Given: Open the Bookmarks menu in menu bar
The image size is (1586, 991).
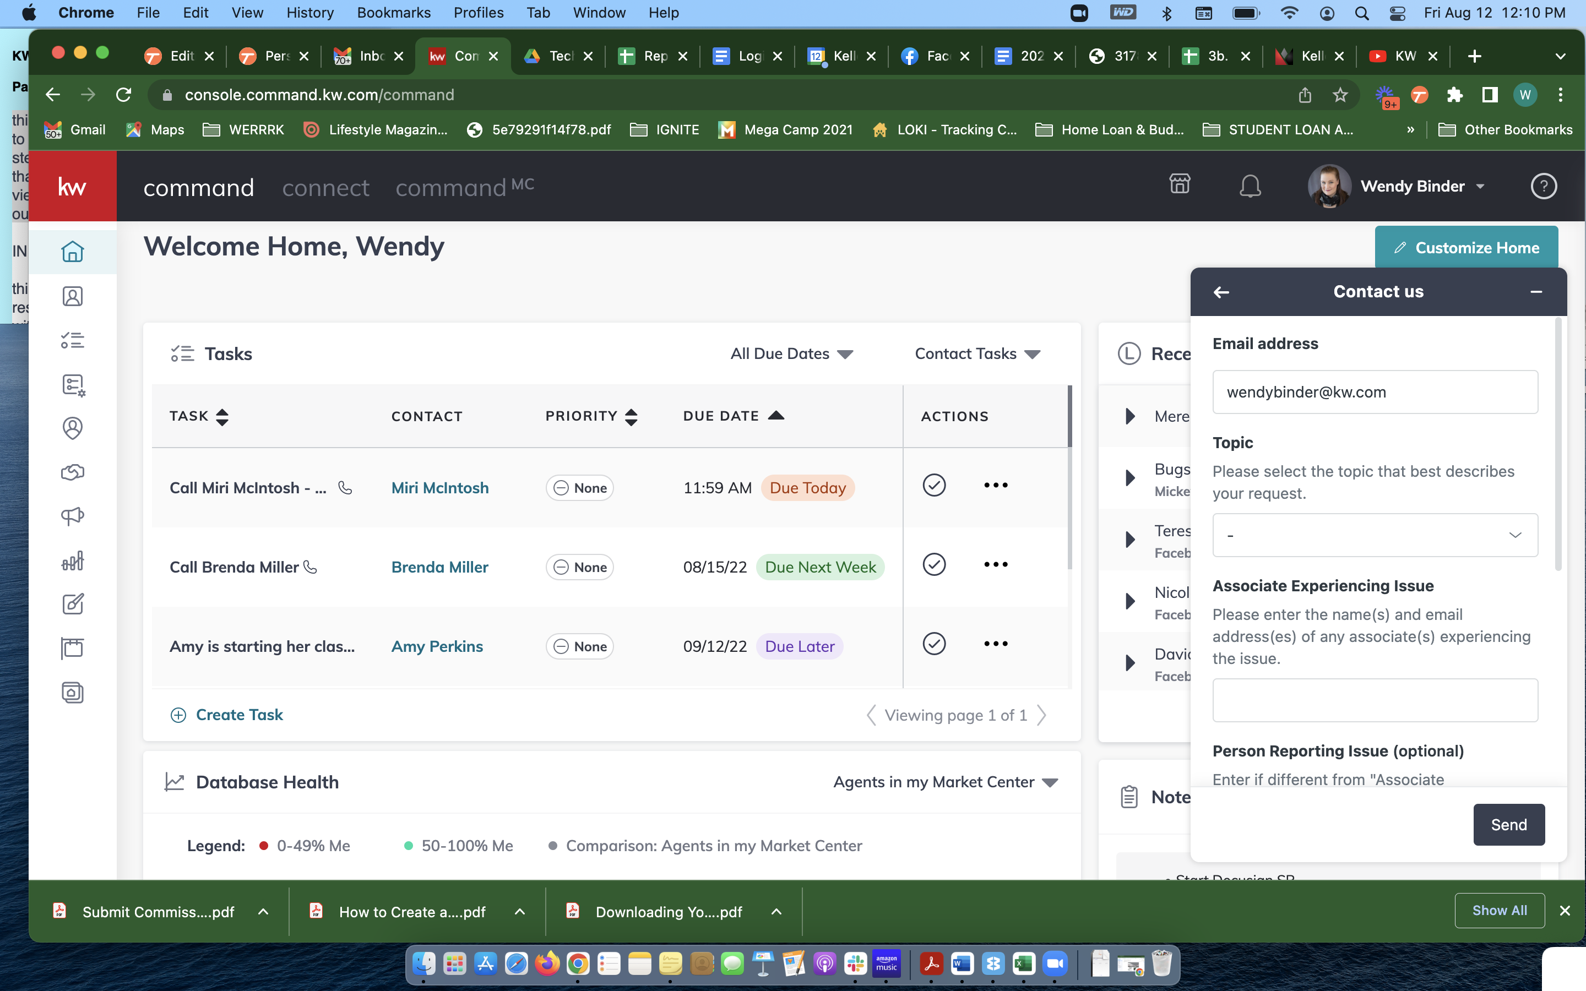Looking at the screenshot, I should (x=393, y=13).
